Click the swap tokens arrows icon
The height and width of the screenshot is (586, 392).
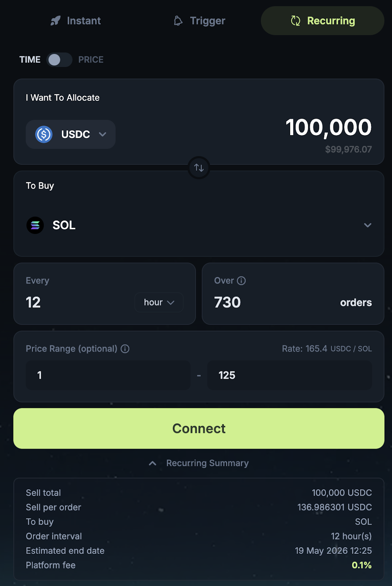coord(199,168)
